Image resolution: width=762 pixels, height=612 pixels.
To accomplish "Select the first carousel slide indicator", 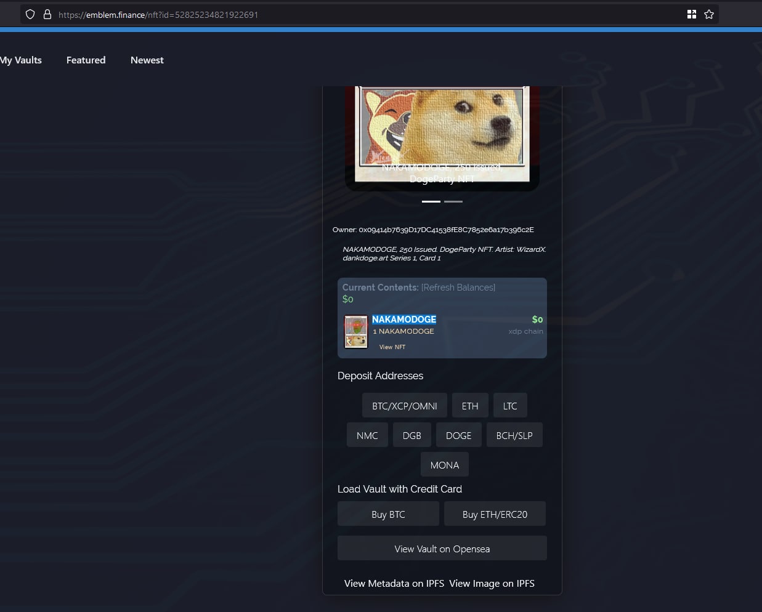I will pos(431,201).
